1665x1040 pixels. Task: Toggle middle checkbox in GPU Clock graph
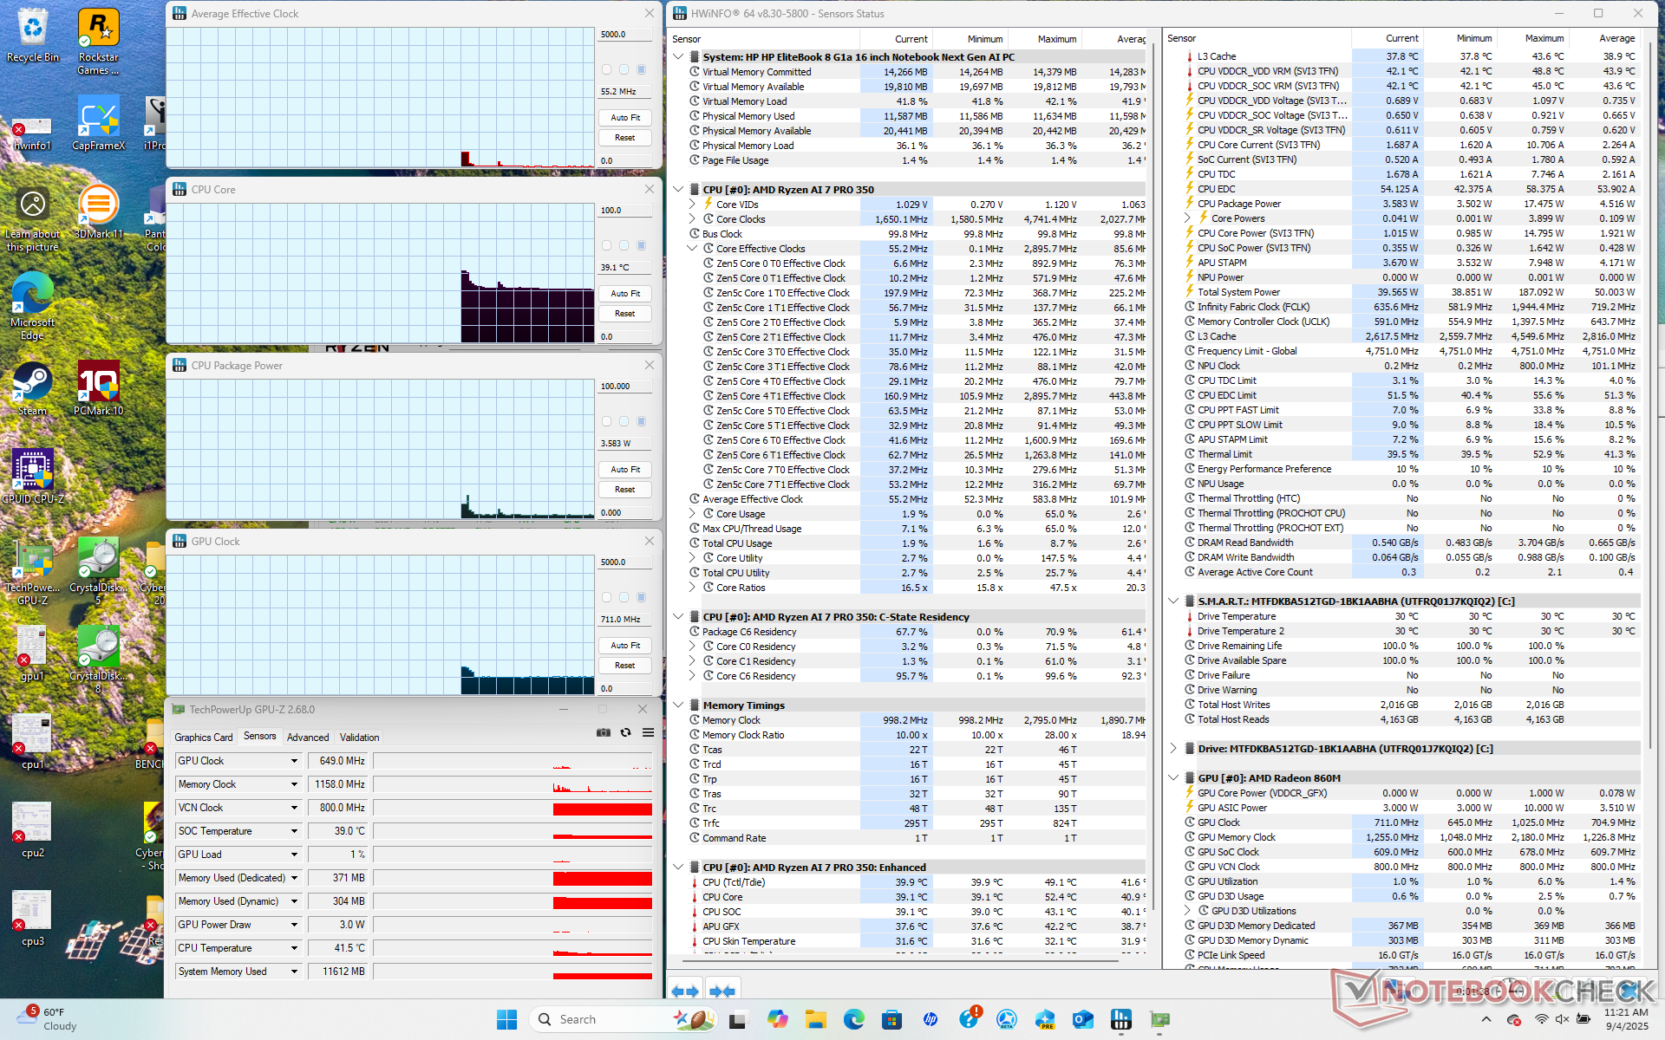tap(624, 597)
